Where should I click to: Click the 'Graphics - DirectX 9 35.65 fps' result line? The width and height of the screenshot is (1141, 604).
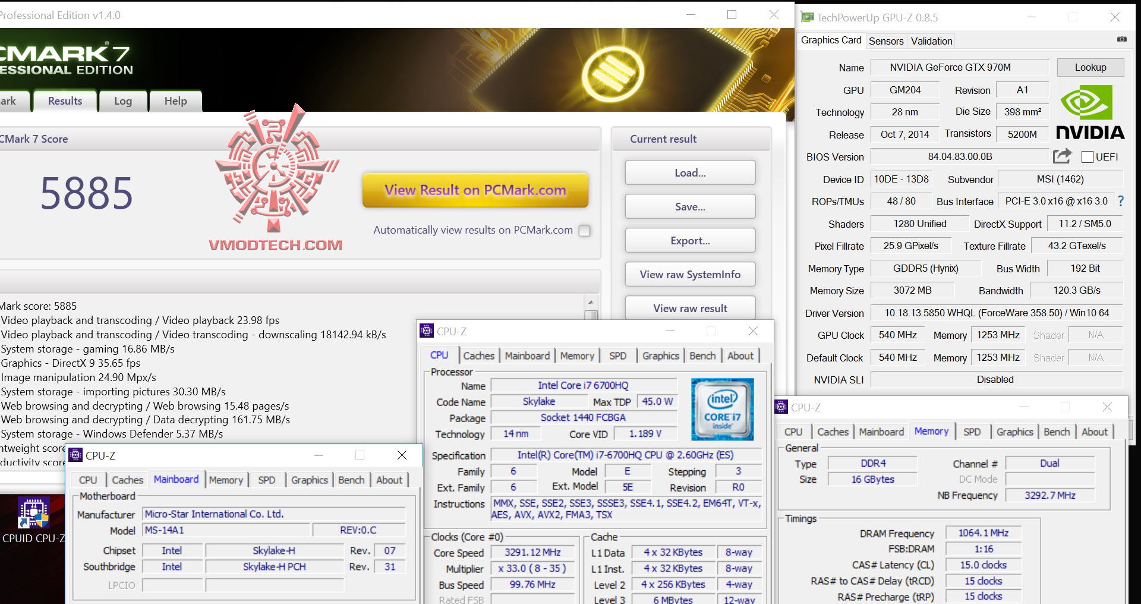[x=71, y=363]
